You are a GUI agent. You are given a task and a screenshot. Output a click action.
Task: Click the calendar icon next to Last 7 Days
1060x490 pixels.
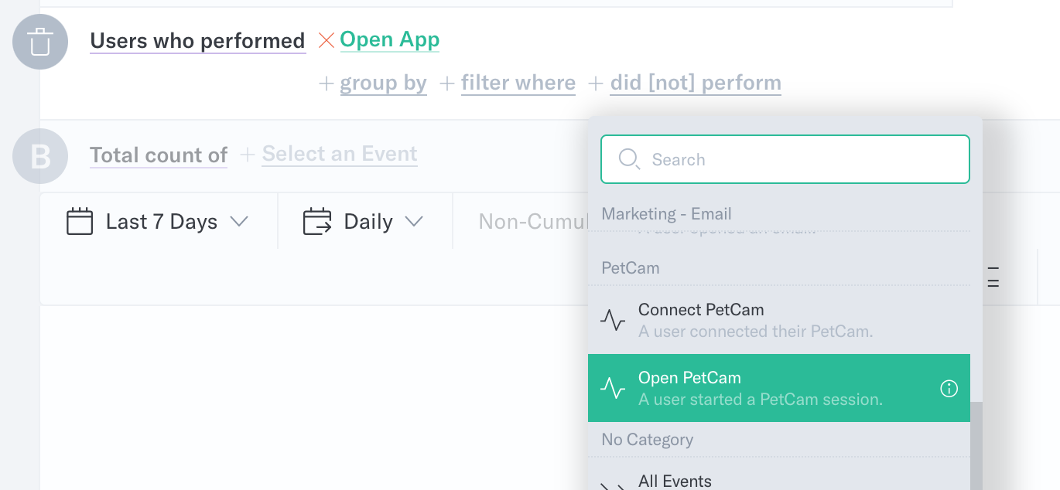[x=80, y=222]
